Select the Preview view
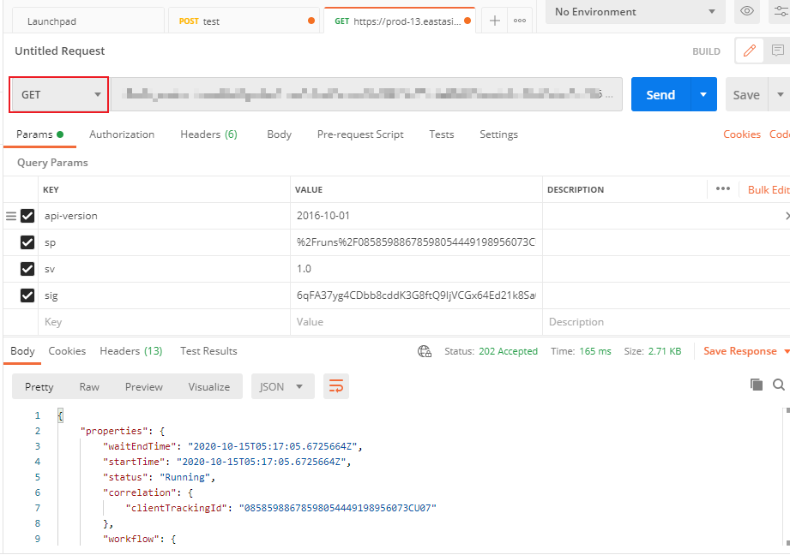This screenshot has width=790, height=555. click(x=143, y=386)
